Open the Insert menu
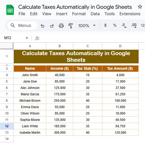145x143 pixels. (x=62, y=14)
